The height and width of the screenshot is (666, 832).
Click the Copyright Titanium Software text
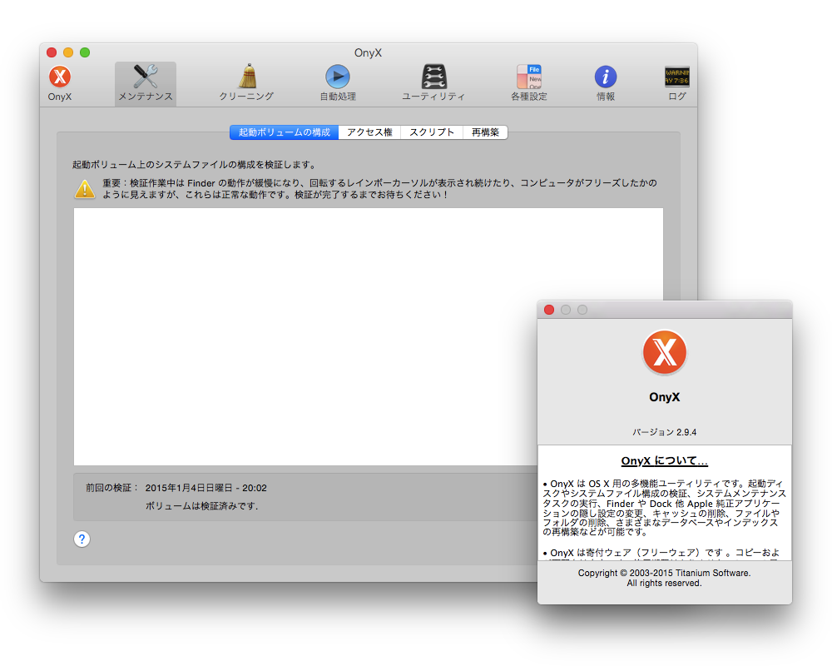tap(664, 578)
